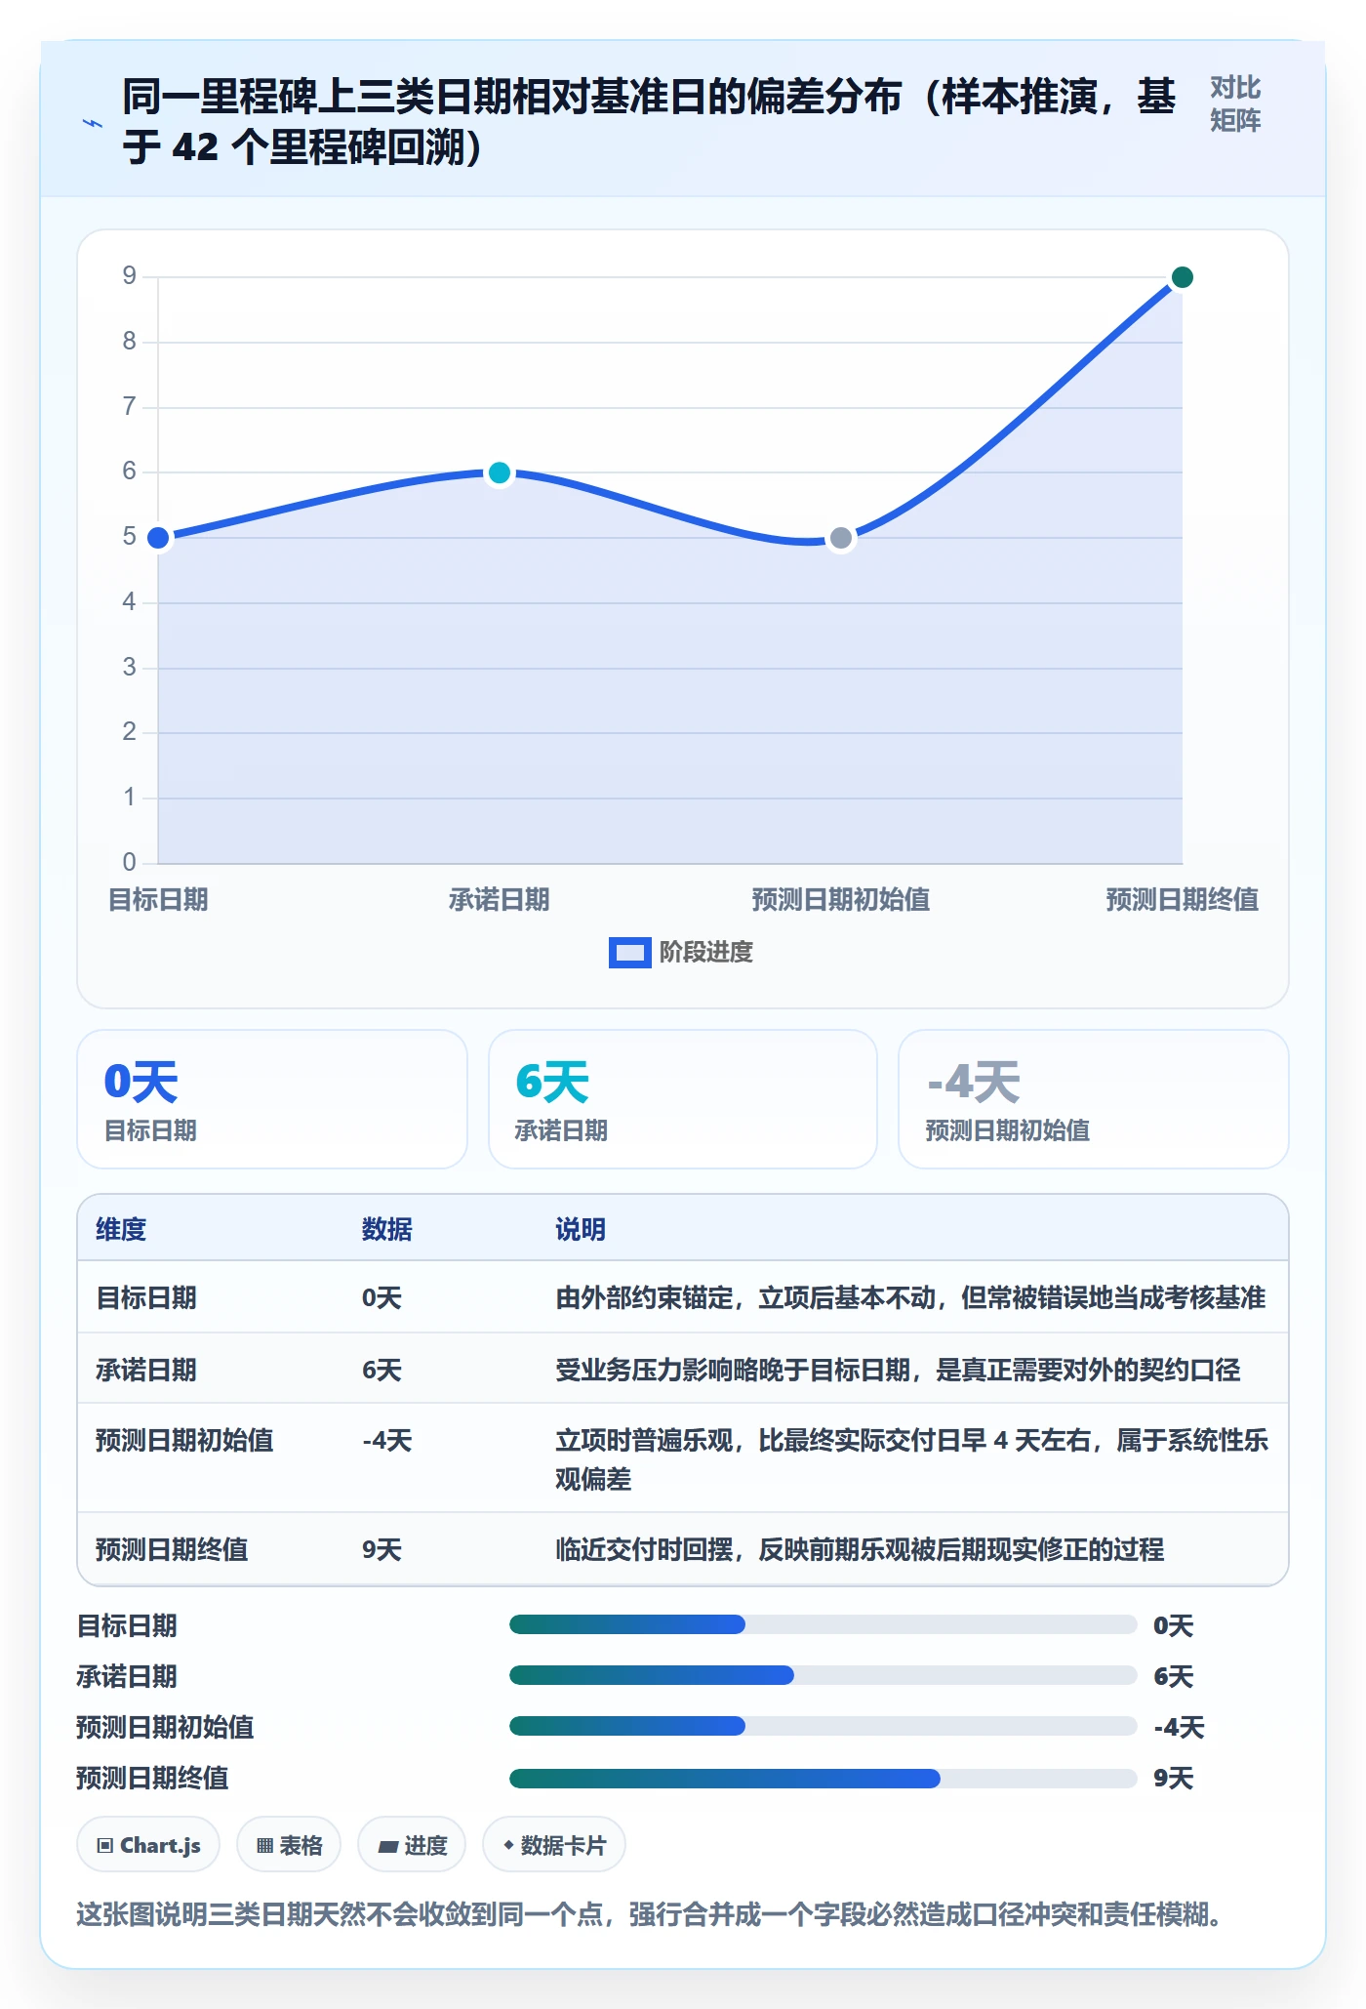Click x-axis label 目标日期

[x=158, y=899]
